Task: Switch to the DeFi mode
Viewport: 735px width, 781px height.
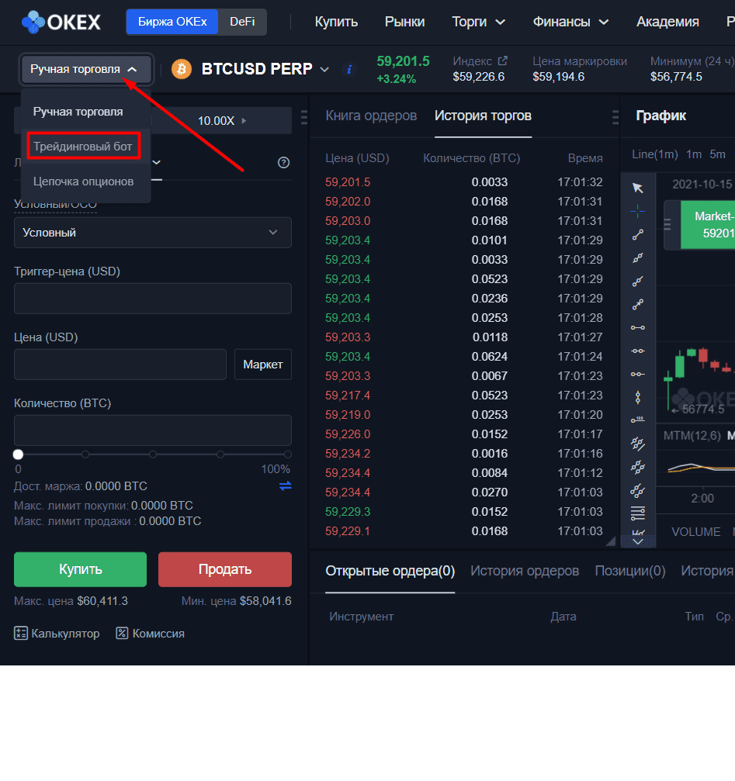Action: tap(242, 22)
